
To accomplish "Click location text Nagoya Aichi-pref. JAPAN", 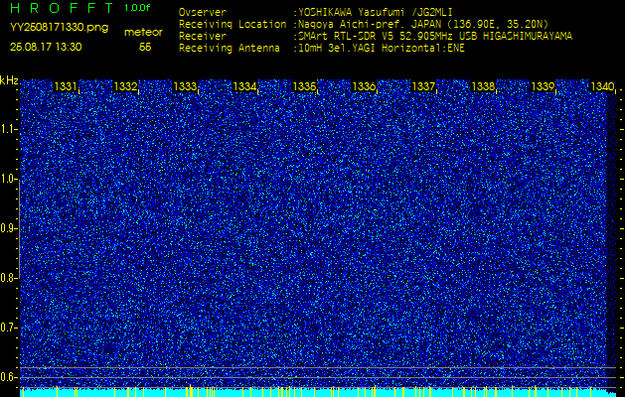I will pyautogui.click(x=373, y=24).
